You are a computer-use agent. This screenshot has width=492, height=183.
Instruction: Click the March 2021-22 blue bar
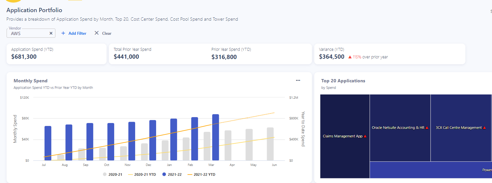tap(215, 137)
